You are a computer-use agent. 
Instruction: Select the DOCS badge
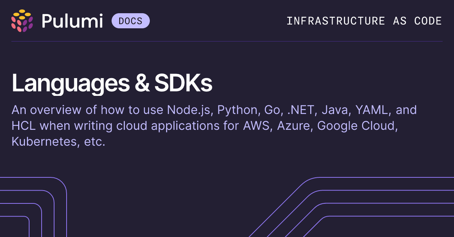(131, 21)
